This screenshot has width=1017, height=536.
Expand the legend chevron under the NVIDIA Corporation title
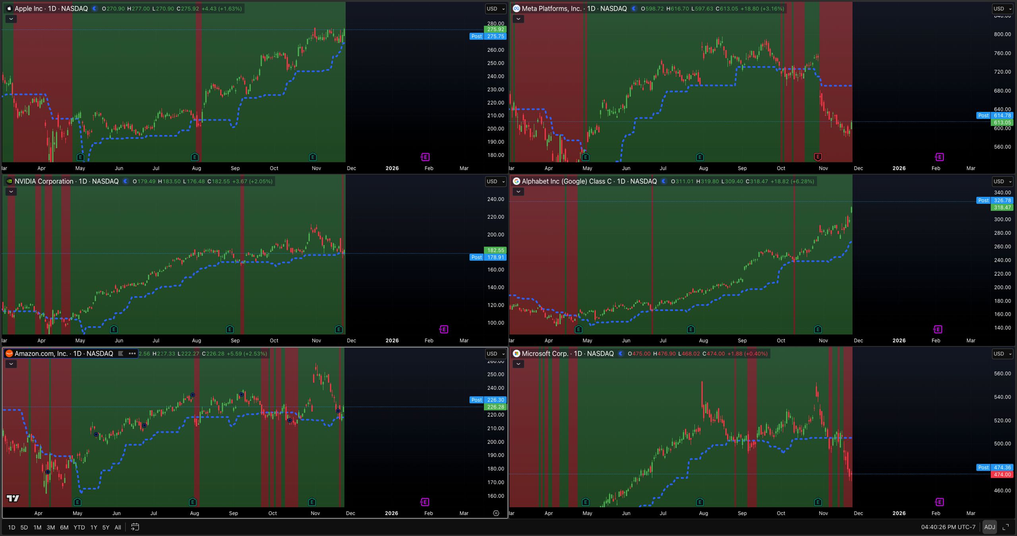pyautogui.click(x=11, y=192)
